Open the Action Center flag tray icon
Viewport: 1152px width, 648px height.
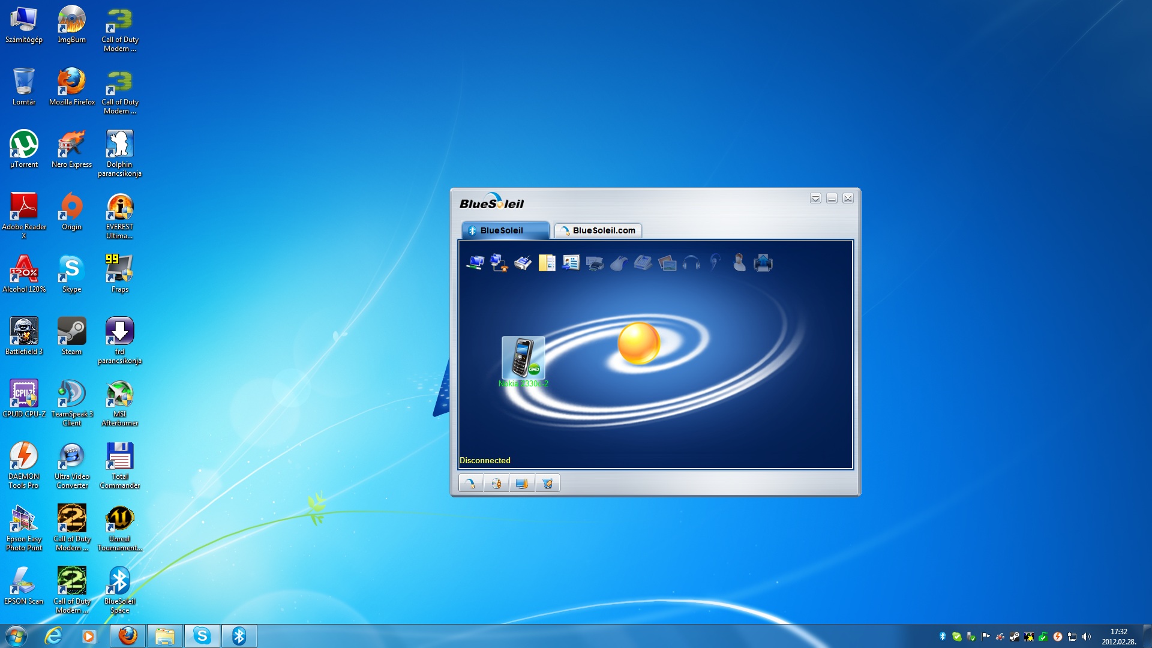985,637
